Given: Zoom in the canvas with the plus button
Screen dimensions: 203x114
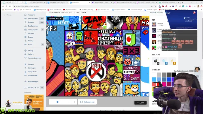Looking at the screenshot, I should point(74,102).
